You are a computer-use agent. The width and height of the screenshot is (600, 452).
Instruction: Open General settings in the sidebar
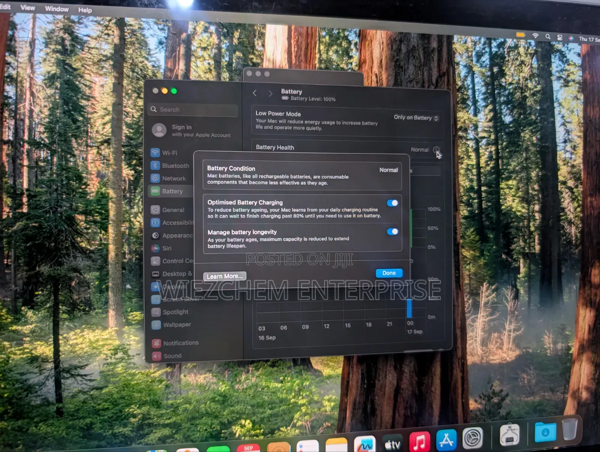tap(168, 210)
